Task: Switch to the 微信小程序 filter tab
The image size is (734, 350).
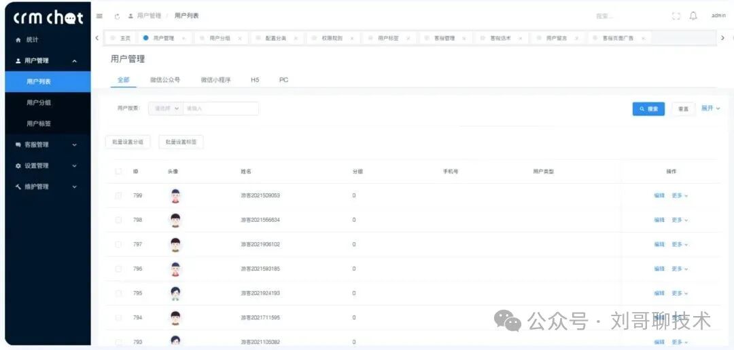Action: [216, 80]
